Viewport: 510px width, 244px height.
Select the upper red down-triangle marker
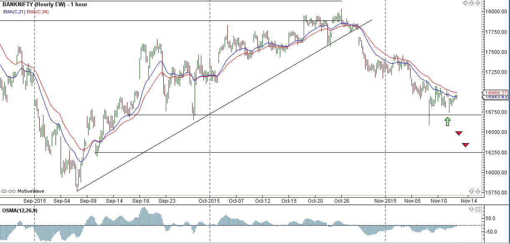tap(459, 133)
